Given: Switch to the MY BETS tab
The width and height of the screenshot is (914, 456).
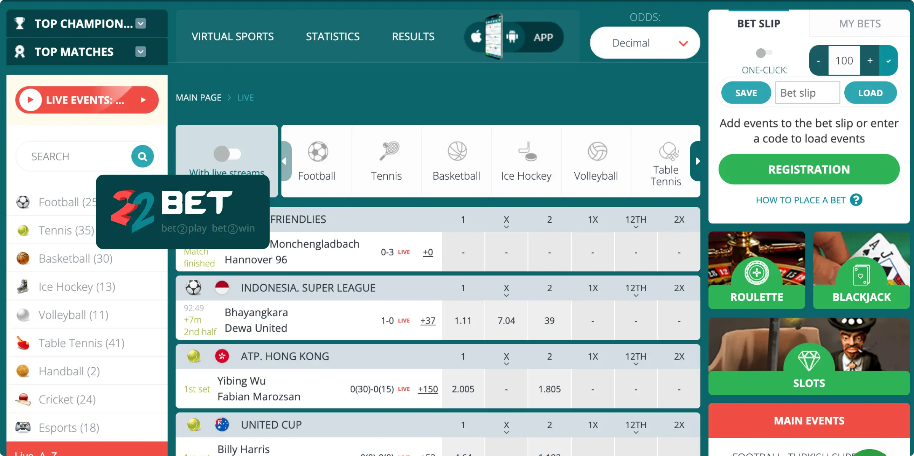Looking at the screenshot, I should (x=860, y=23).
